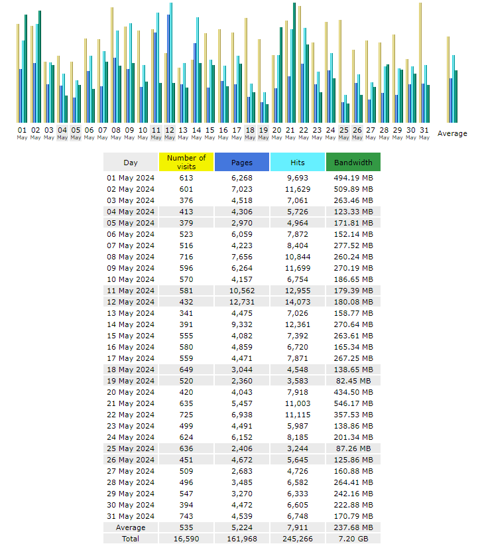This screenshot has width=478, height=550.
Task: Click the yellow Number of visits header
Action: (186, 162)
